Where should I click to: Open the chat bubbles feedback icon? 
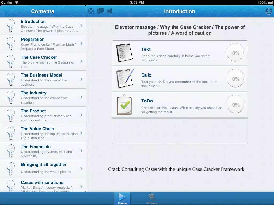[101, 11]
